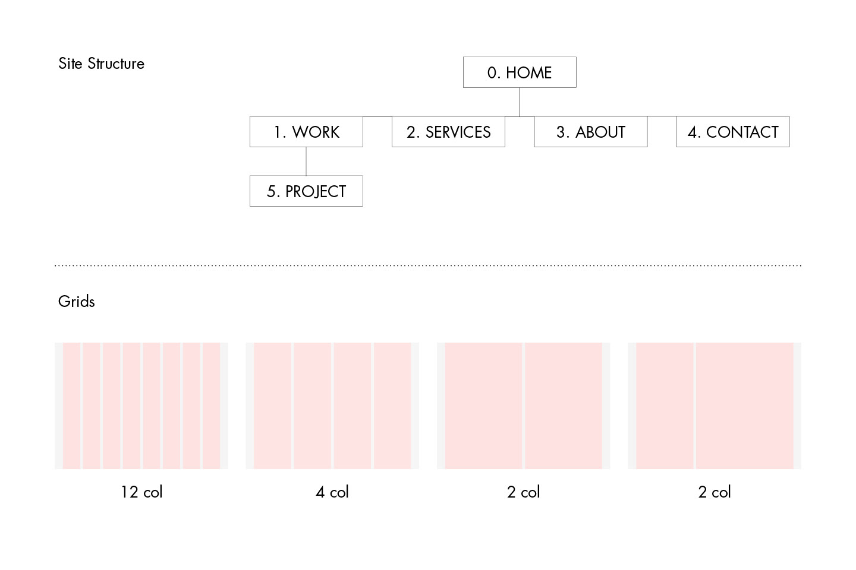Select the equal-width 2 col grid thumbnail
Screen dimensions: 856x570
tap(524, 406)
